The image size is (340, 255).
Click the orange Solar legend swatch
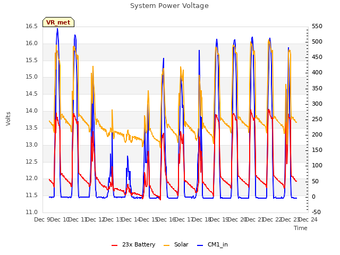(166, 245)
